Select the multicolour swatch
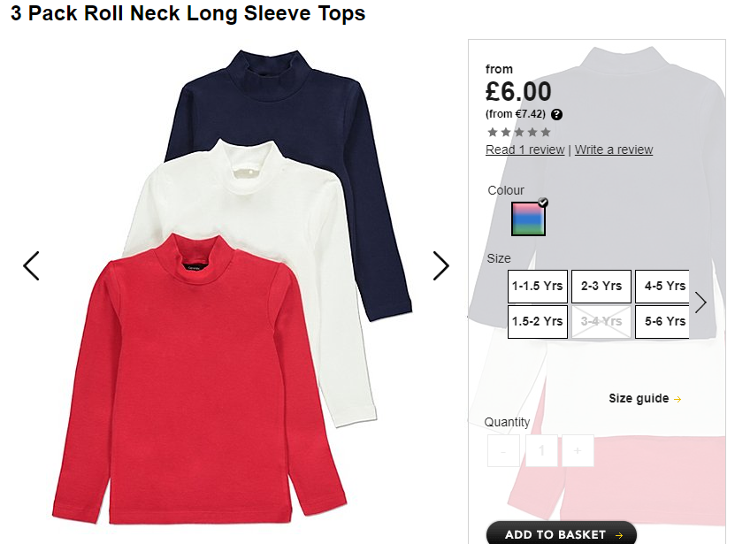 pos(528,218)
